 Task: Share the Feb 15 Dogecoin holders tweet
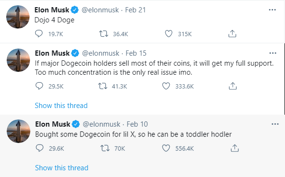pyautogui.click(x=233, y=86)
